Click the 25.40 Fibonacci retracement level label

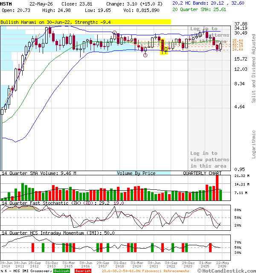(238, 41)
